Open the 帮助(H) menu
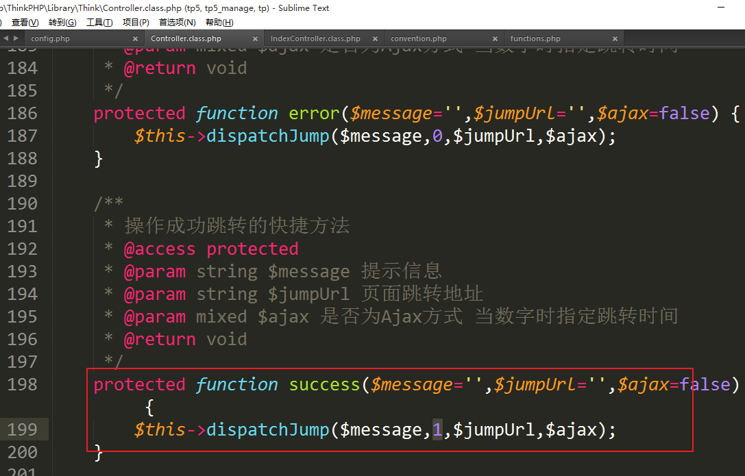 pos(219,22)
